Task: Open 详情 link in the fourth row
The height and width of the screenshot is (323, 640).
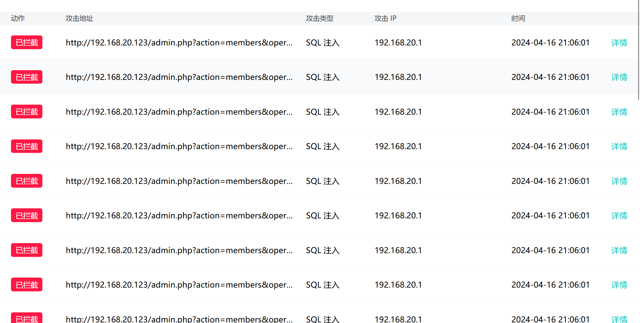Action: click(x=619, y=146)
